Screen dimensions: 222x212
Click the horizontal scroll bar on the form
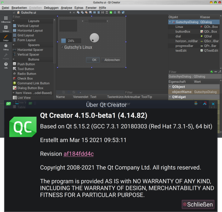coord(95,21)
